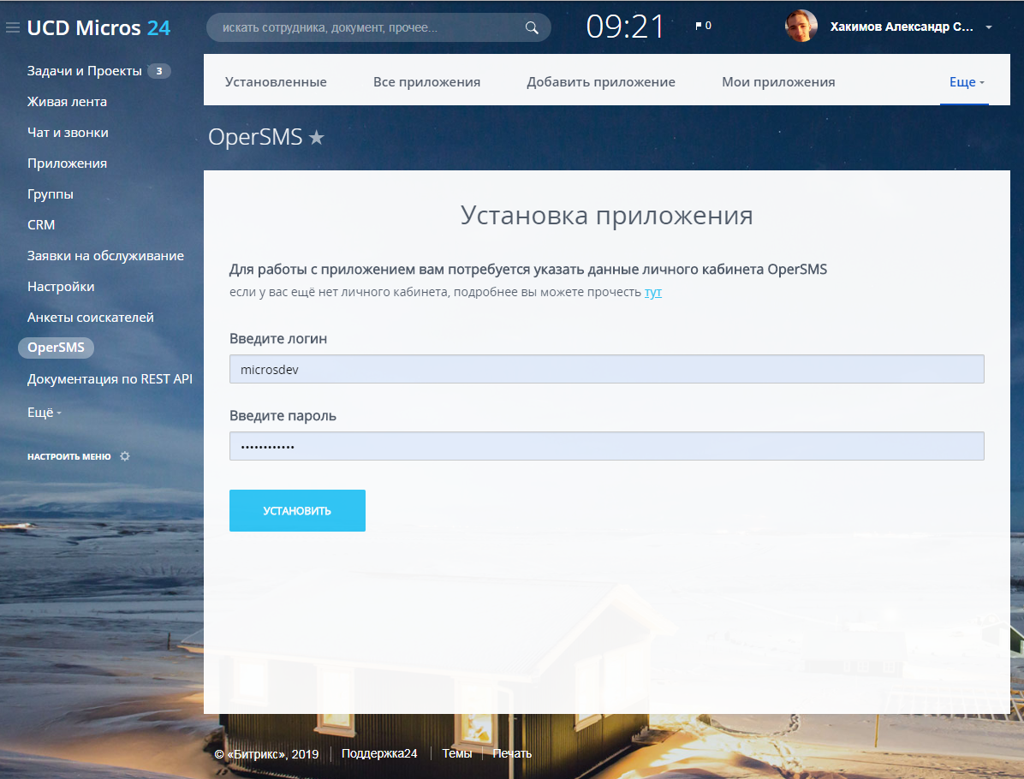Click the 09:21 clock
The width and height of the screenshot is (1024, 779).
coord(625,27)
